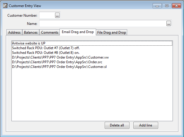The width and height of the screenshot is (184, 137).
Task: Switch to the Balances tab
Action: (31, 32)
